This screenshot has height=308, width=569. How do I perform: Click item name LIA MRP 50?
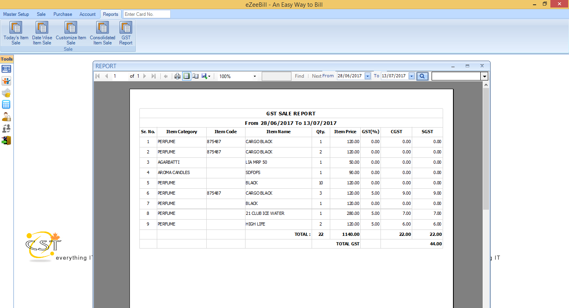coord(256,162)
